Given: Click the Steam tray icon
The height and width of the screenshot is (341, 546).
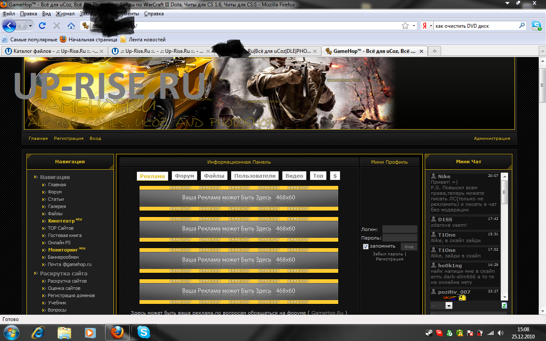Looking at the screenshot, I should click(429, 332).
